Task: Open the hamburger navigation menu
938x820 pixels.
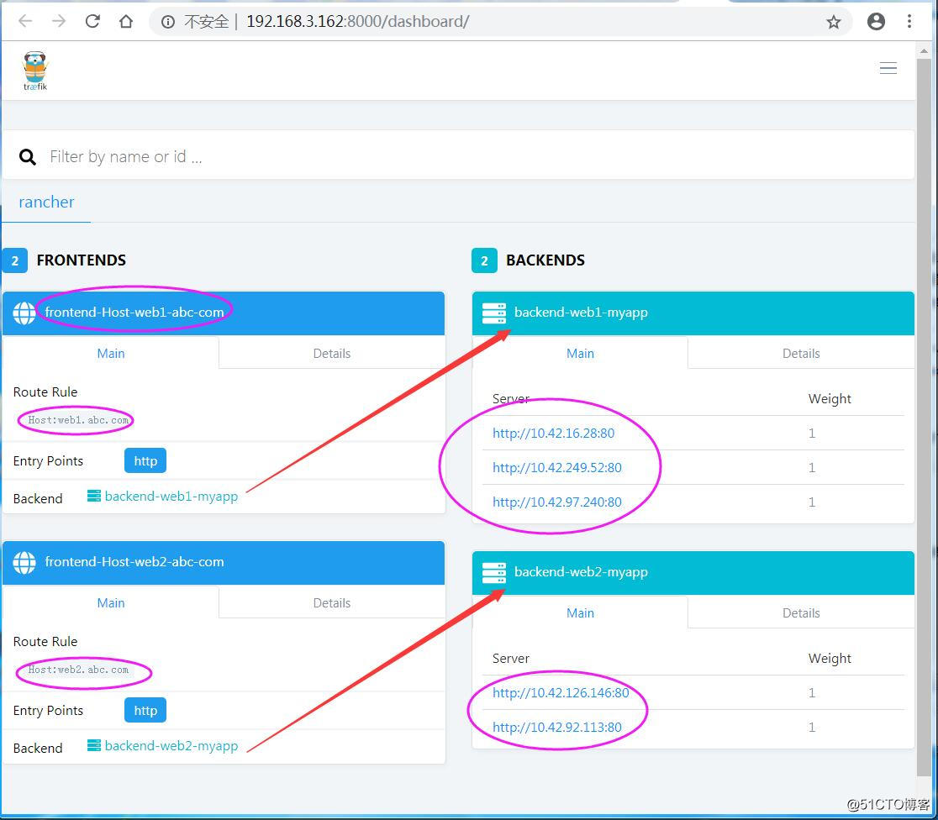Action: (x=888, y=68)
